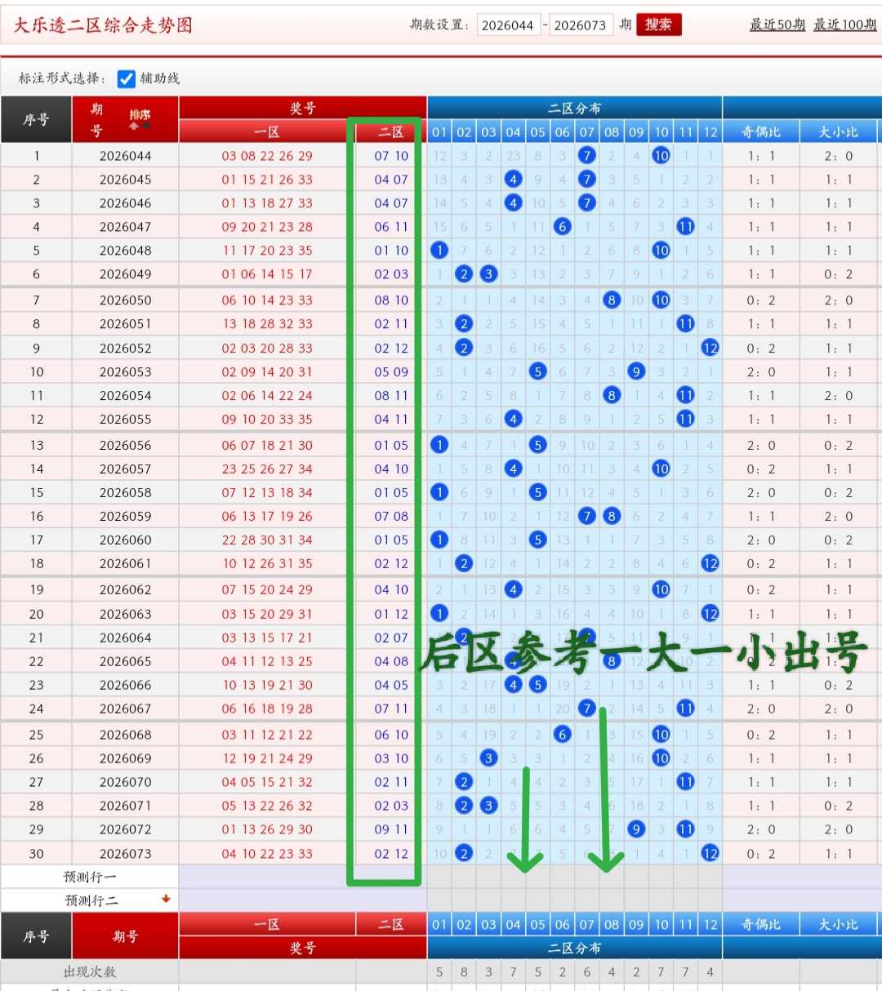Screen dimensions: 882x991
Task: Select blue ball 12 in row 2026073
Action: pyautogui.click(x=710, y=853)
